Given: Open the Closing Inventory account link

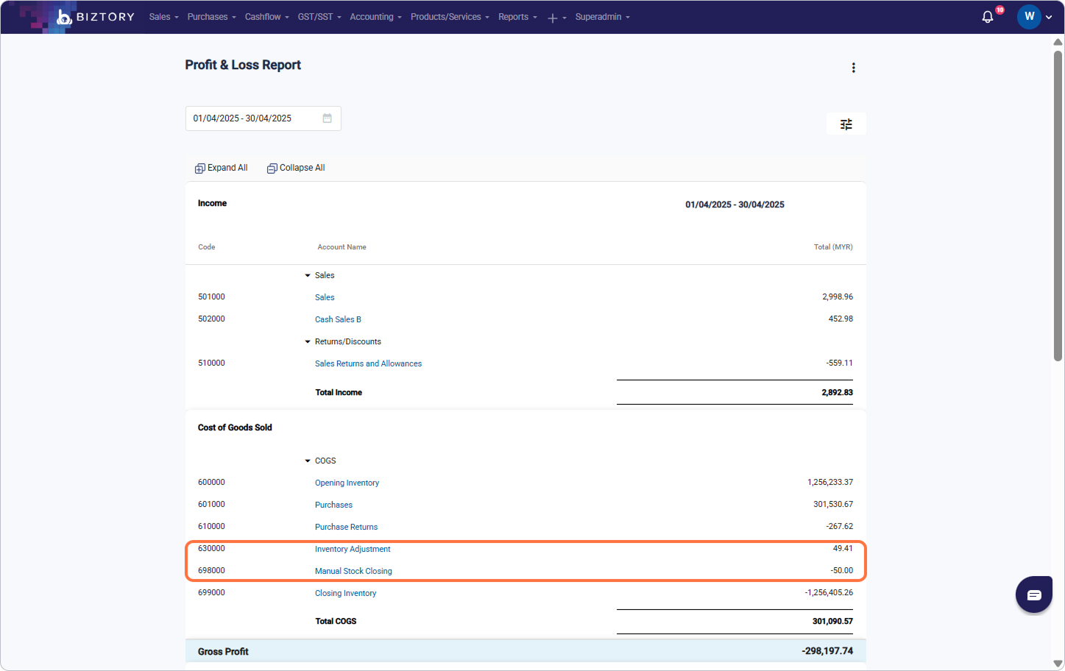Looking at the screenshot, I should [345, 593].
